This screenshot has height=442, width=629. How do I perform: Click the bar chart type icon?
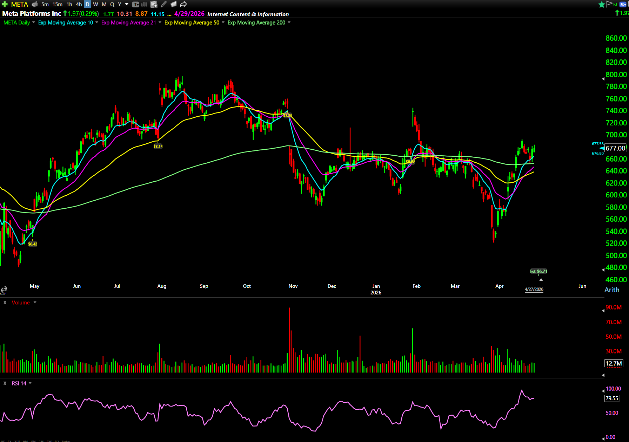click(x=144, y=4)
